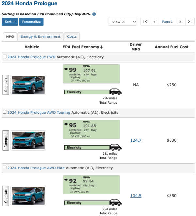Go to the first page of results
Image resolution: width=196 pixels, height=216 pixels.
(145, 22)
